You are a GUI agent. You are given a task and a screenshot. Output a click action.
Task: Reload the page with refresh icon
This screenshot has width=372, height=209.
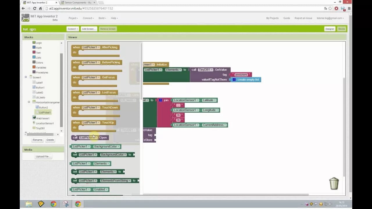click(x=35, y=8)
